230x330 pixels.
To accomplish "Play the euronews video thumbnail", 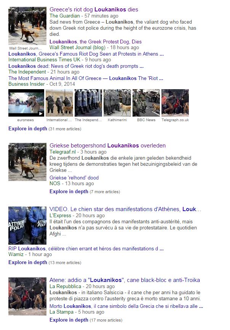I will tap(26, 103).
